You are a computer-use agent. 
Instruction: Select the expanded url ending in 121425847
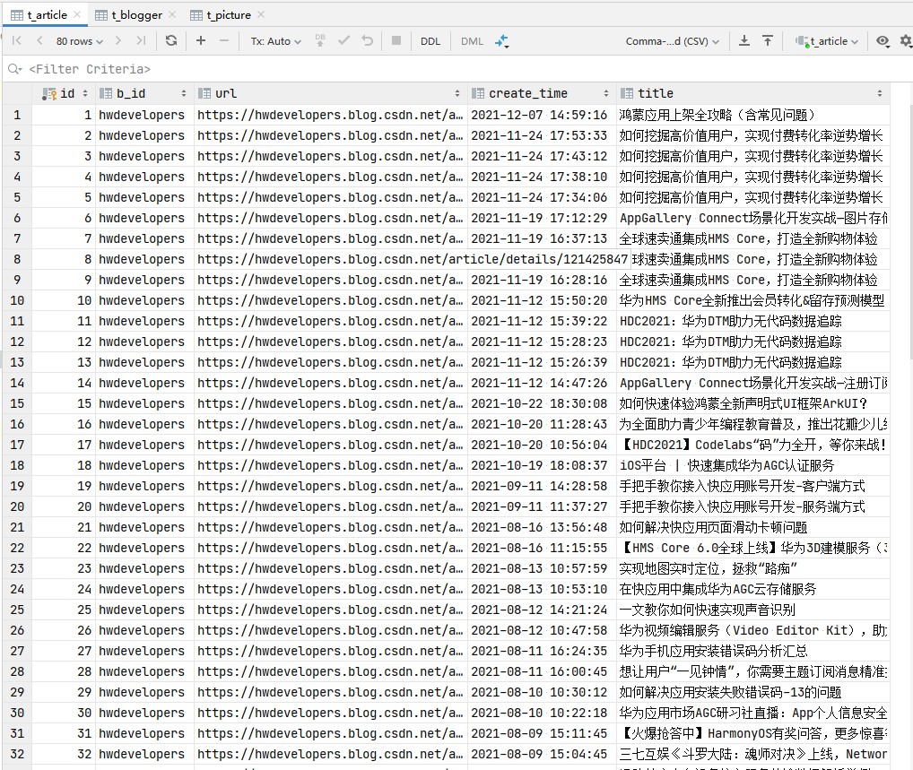click(x=413, y=260)
